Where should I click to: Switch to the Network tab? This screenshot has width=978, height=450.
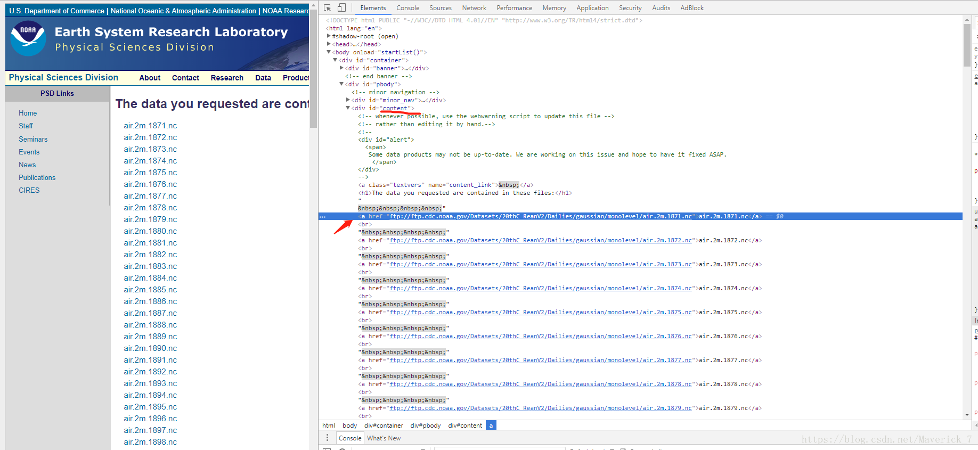tap(474, 8)
